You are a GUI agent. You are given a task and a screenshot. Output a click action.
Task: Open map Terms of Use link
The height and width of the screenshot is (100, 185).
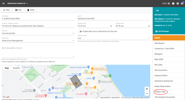click(x=136, y=98)
